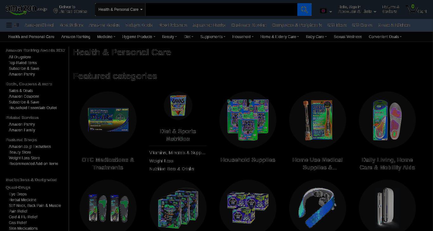Open Computers & Peripherals
This screenshot has height=231, width=433.
click(297, 25)
